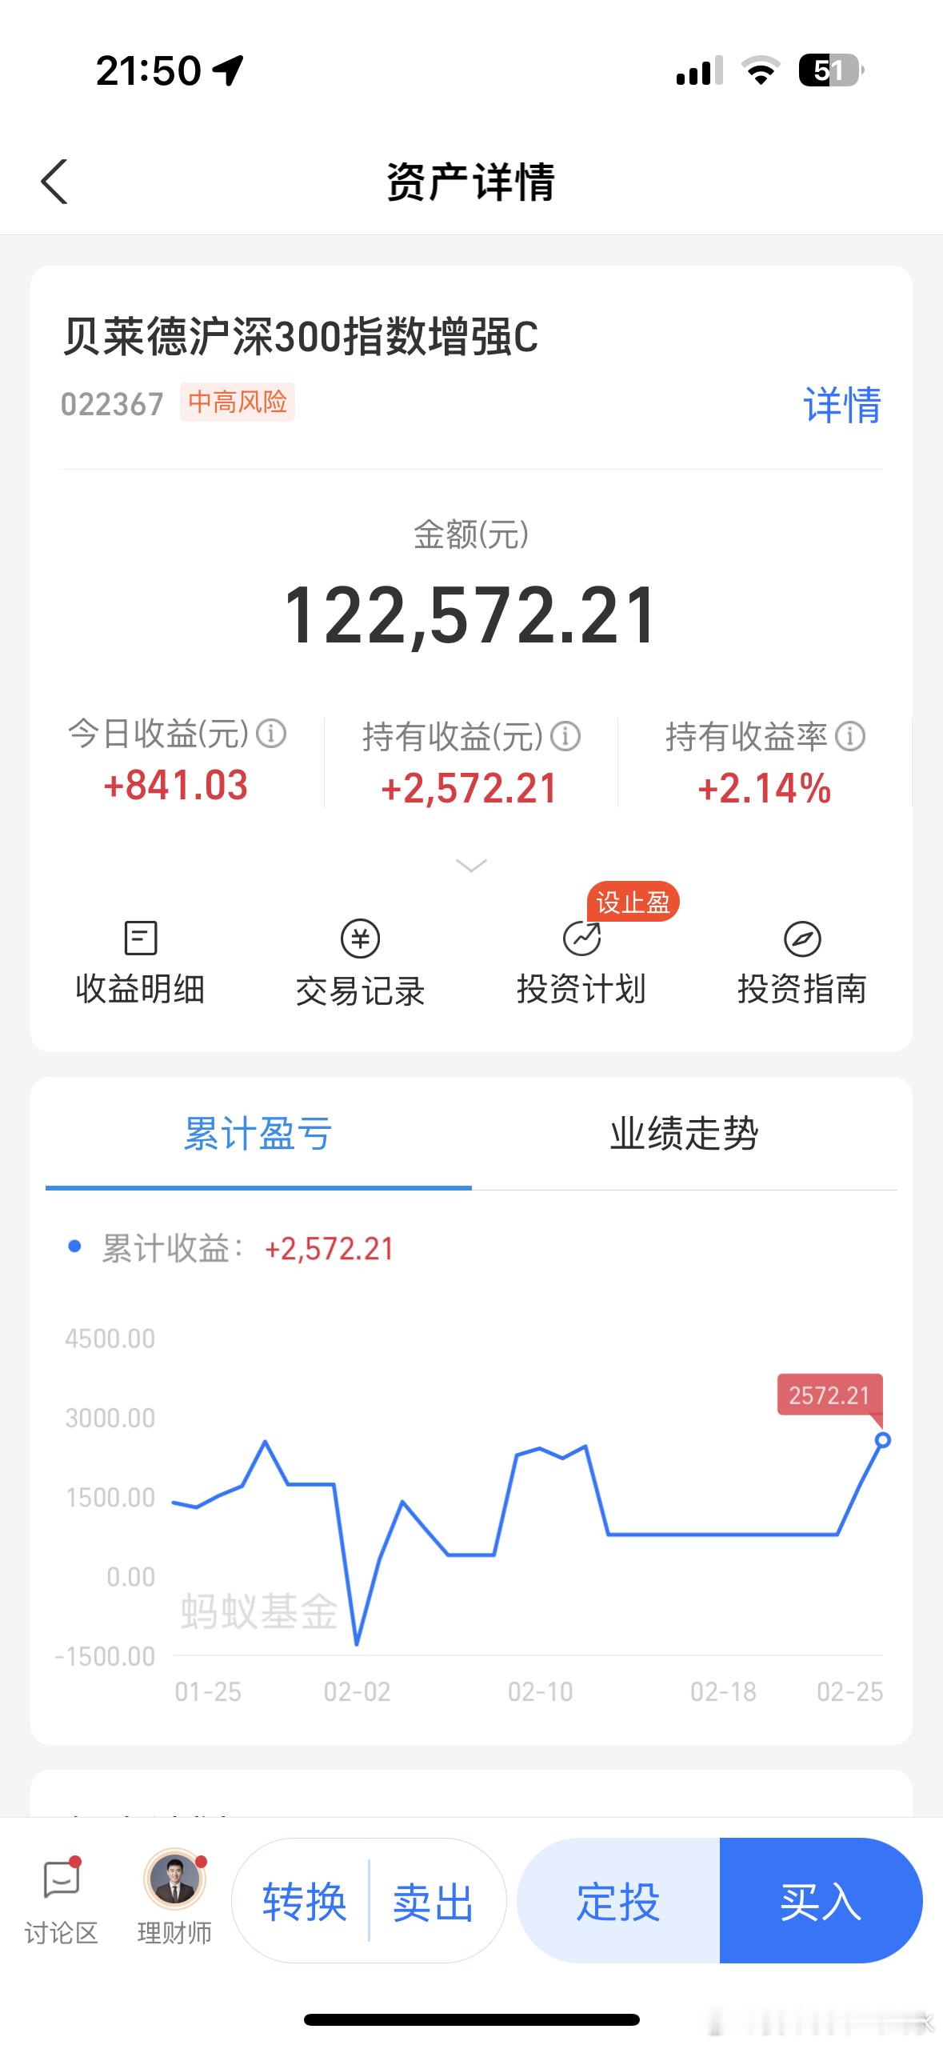Screen dimensions: 943x2045
Task: Open 投资计划 investment plan icon
Action: tap(581, 938)
